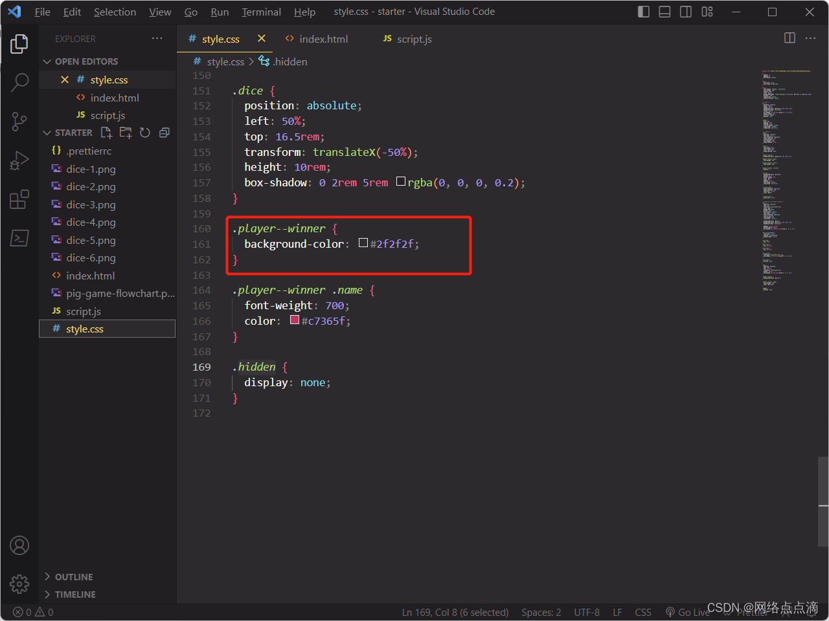Open the #c7365f color swatch
This screenshot has height=621, width=829.
point(295,320)
